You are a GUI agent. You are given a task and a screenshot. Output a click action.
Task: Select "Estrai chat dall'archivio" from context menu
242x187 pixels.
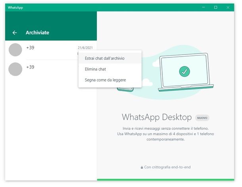(110, 58)
